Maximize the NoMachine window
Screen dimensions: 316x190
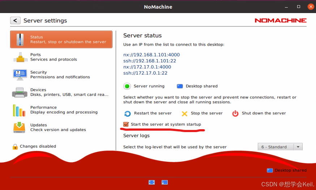(x=299, y=7)
